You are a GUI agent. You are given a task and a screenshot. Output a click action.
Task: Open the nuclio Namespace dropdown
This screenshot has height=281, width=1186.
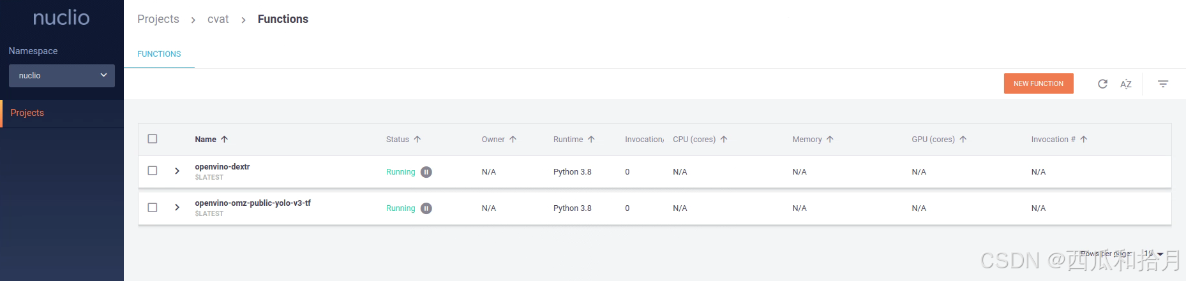click(x=62, y=76)
